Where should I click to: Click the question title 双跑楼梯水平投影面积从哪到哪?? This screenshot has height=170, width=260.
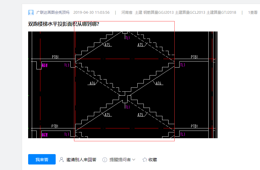tap(64, 24)
